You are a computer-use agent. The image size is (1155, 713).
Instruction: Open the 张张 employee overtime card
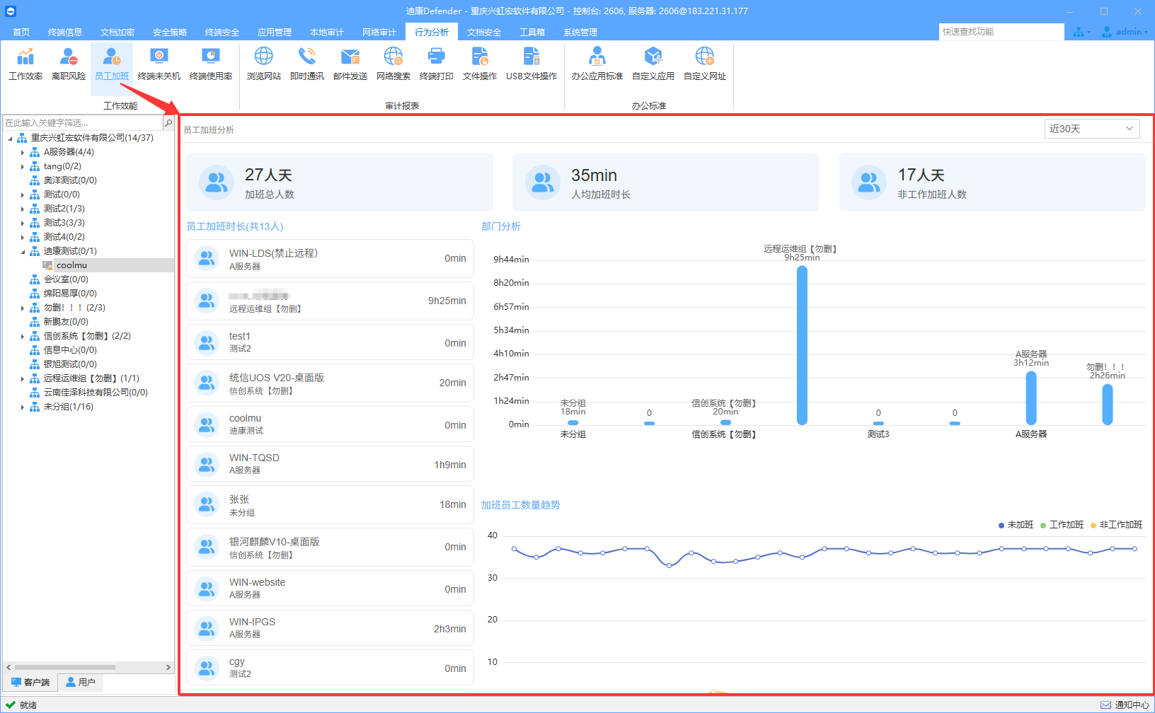click(x=330, y=505)
